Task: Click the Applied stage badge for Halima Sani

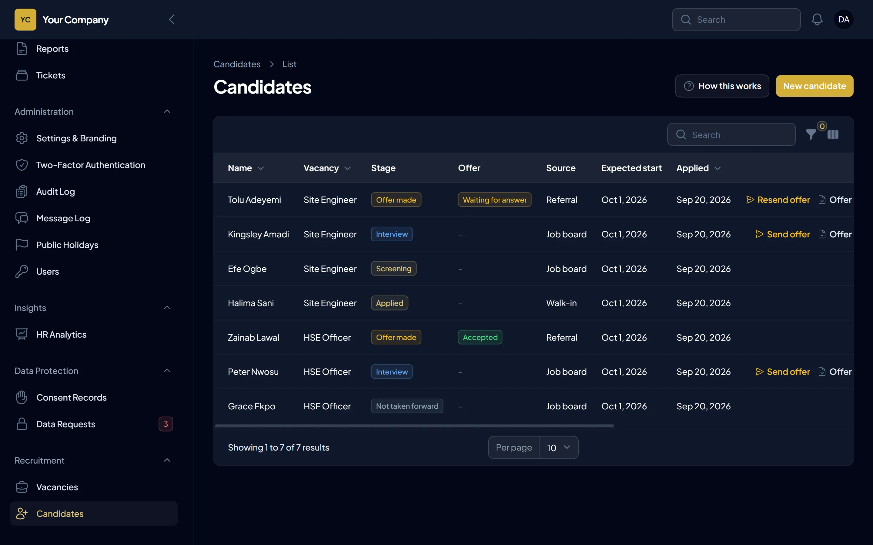Action: [390, 303]
